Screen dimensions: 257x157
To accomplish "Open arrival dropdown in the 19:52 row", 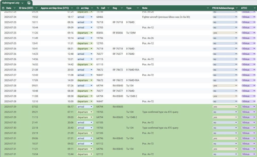I will 85,17.
